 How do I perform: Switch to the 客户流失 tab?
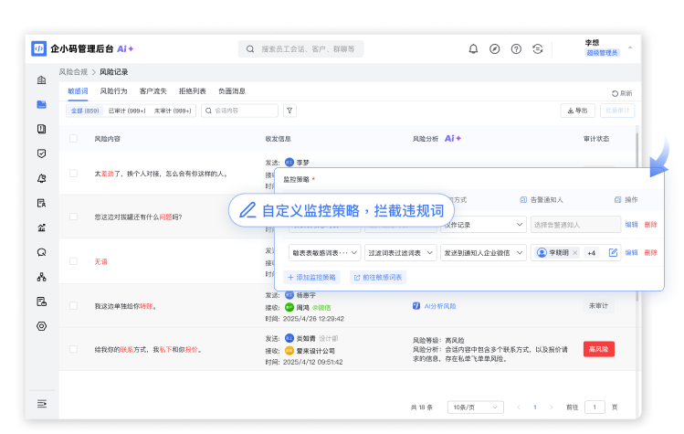coord(153,90)
